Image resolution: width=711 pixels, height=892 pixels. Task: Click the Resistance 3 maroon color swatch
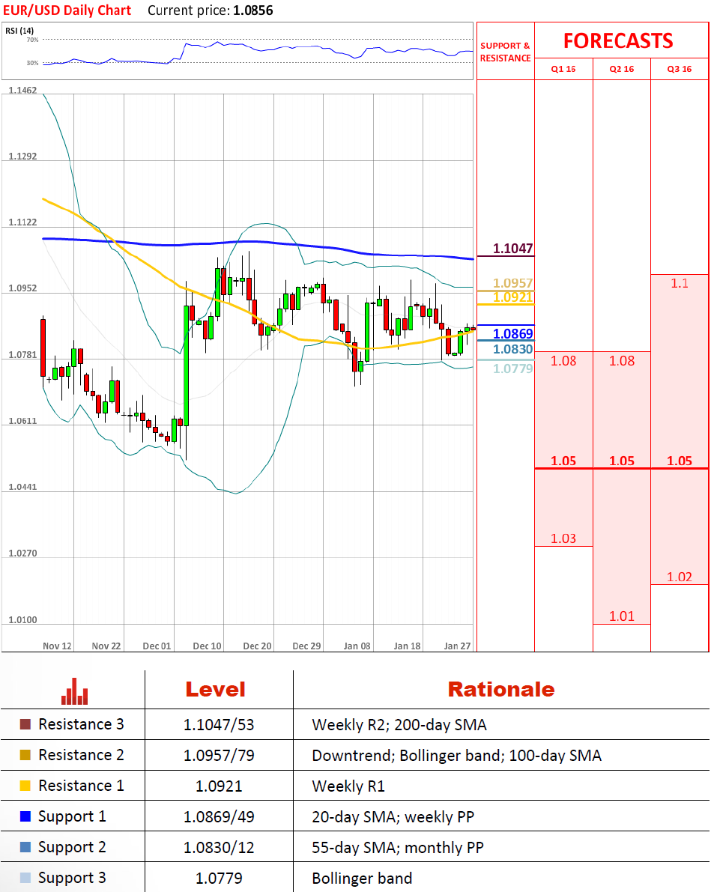pyautogui.click(x=25, y=724)
